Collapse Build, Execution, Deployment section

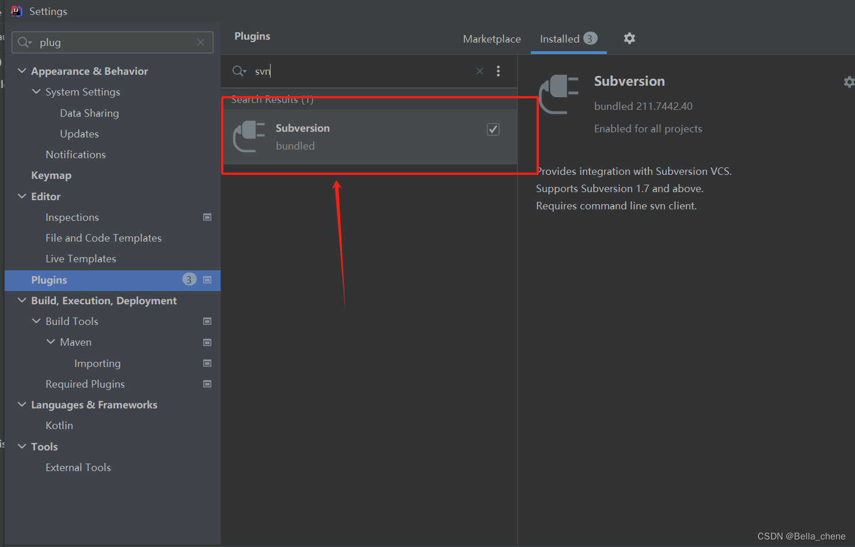coord(22,300)
